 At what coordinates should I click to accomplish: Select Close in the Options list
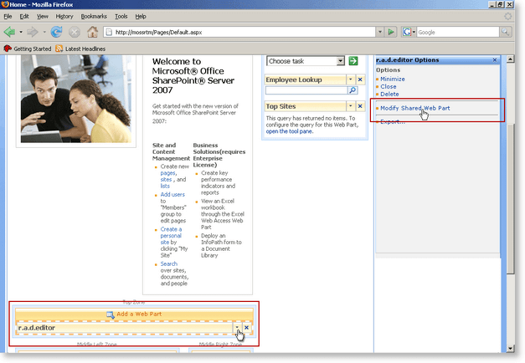388,86
